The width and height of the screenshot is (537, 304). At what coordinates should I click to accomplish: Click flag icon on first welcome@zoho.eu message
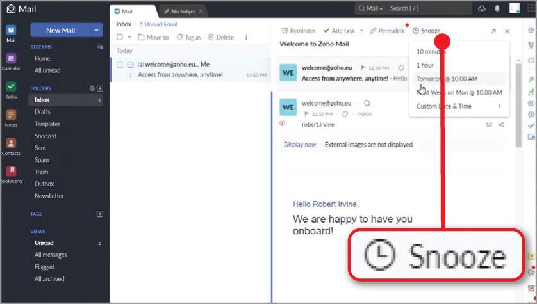coord(363,68)
